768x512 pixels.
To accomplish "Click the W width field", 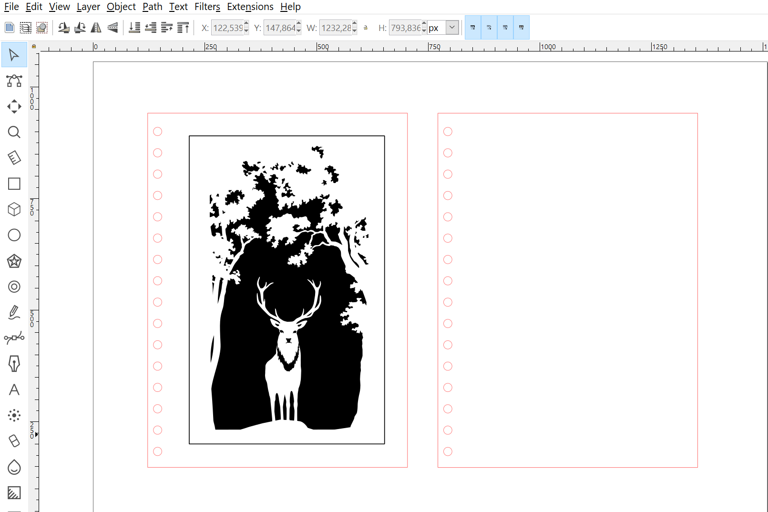I will [x=336, y=28].
